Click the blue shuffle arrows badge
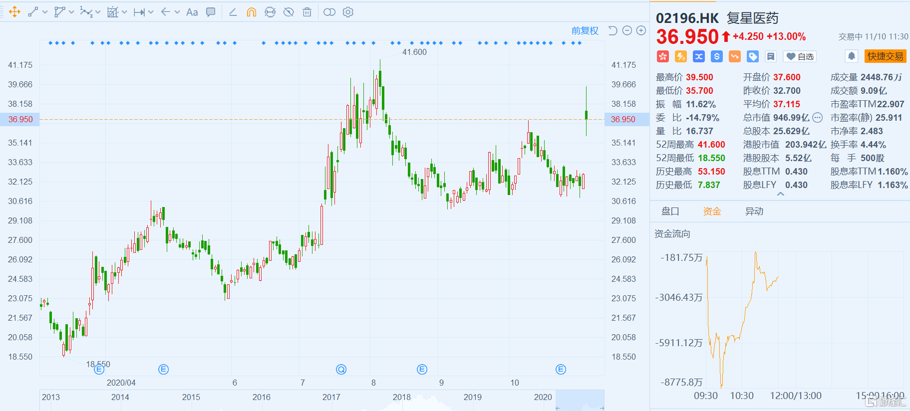 coord(699,57)
